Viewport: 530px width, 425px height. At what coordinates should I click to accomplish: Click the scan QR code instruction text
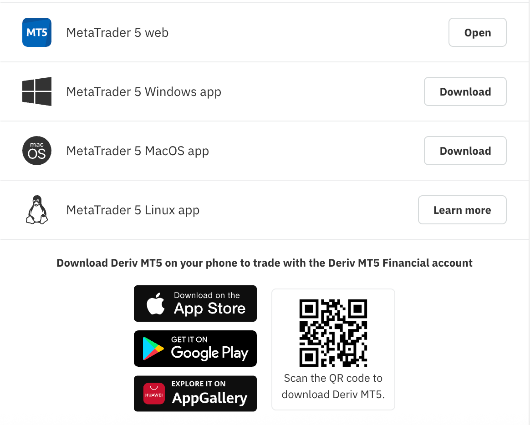(333, 386)
